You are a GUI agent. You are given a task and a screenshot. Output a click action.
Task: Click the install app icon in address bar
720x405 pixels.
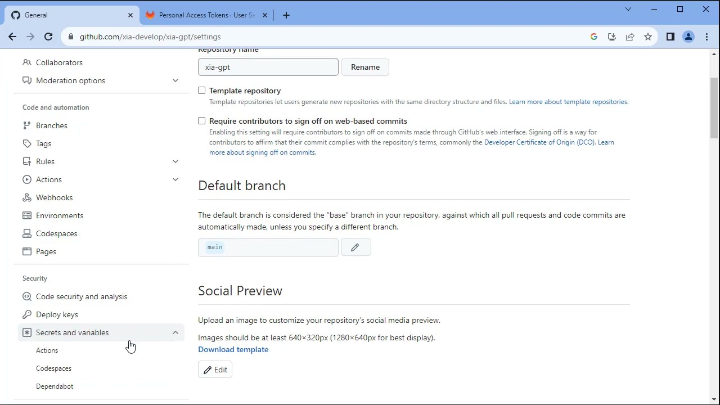pos(612,37)
